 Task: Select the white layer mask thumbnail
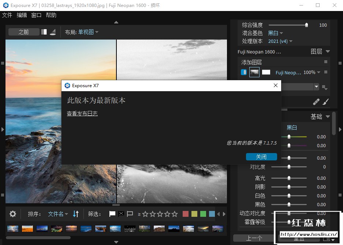pos(266,72)
